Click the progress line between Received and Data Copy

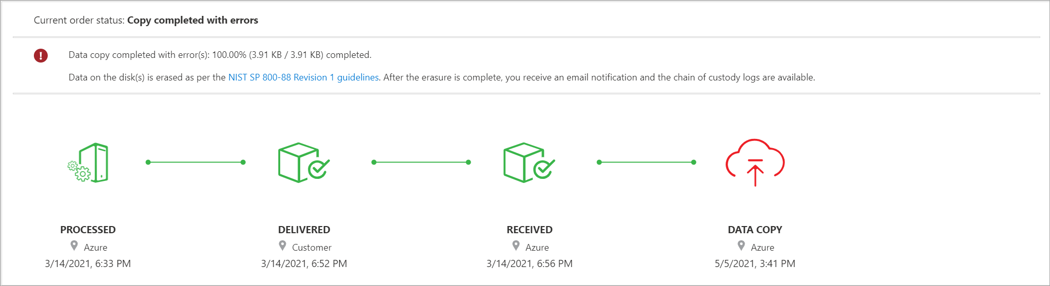tap(646, 162)
